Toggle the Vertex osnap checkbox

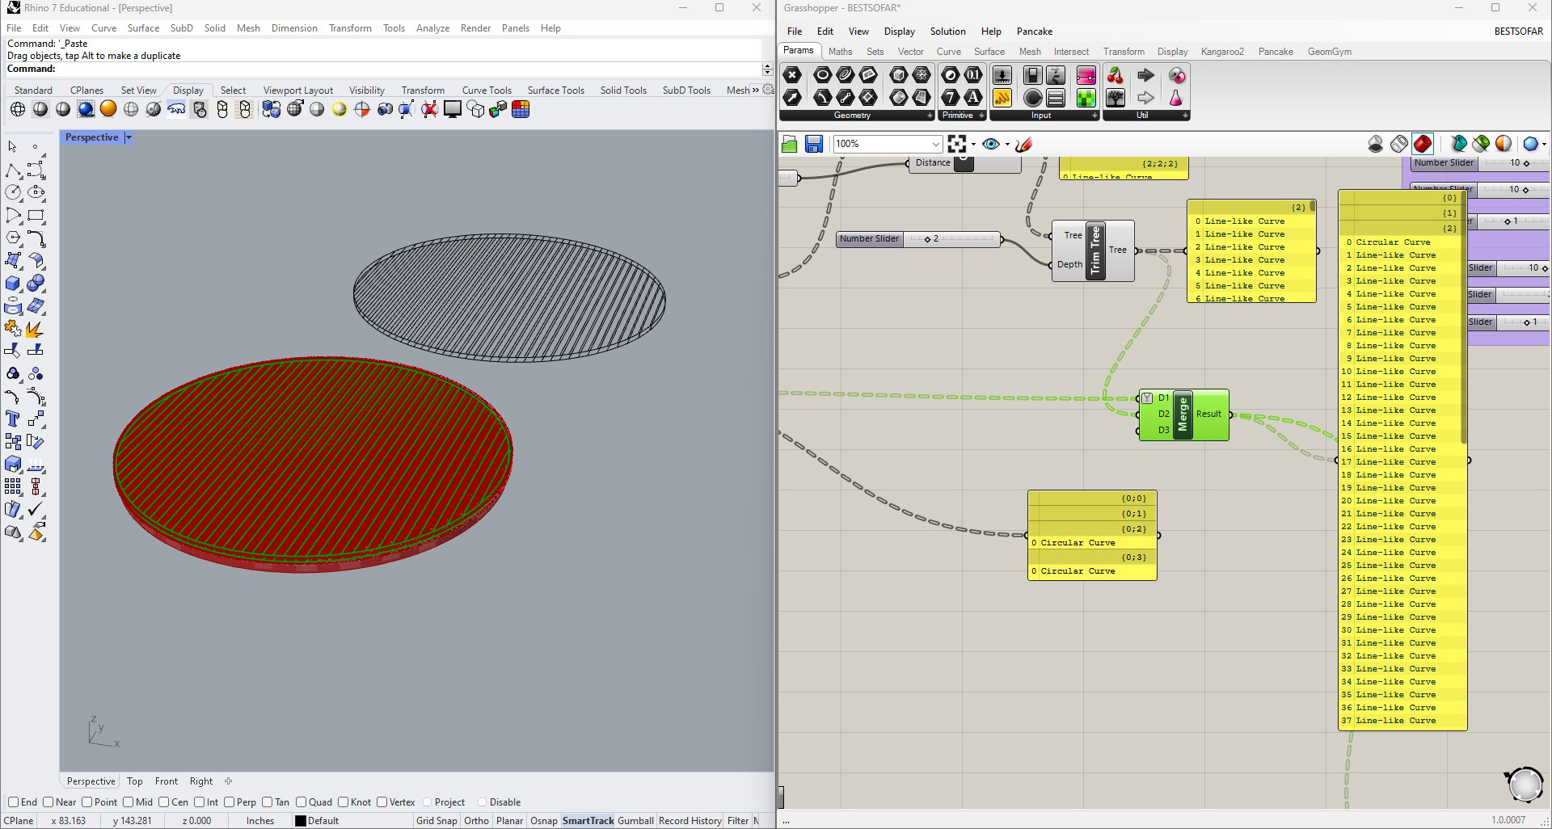tap(382, 802)
